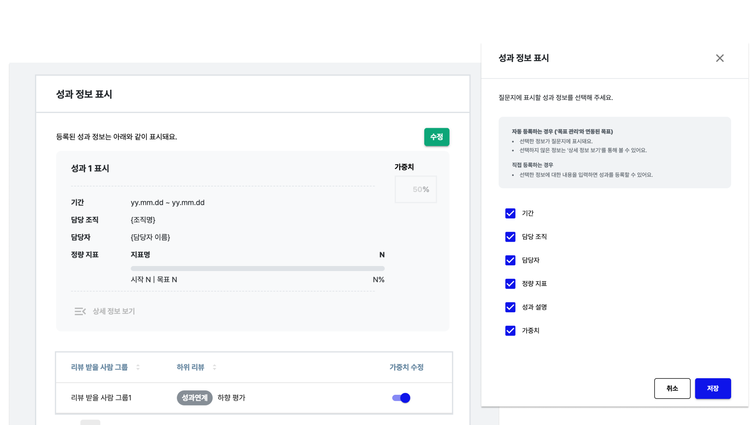Click the progress bar under 지표명
Viewport: 756px width, 425px height.
coord(257,268)
